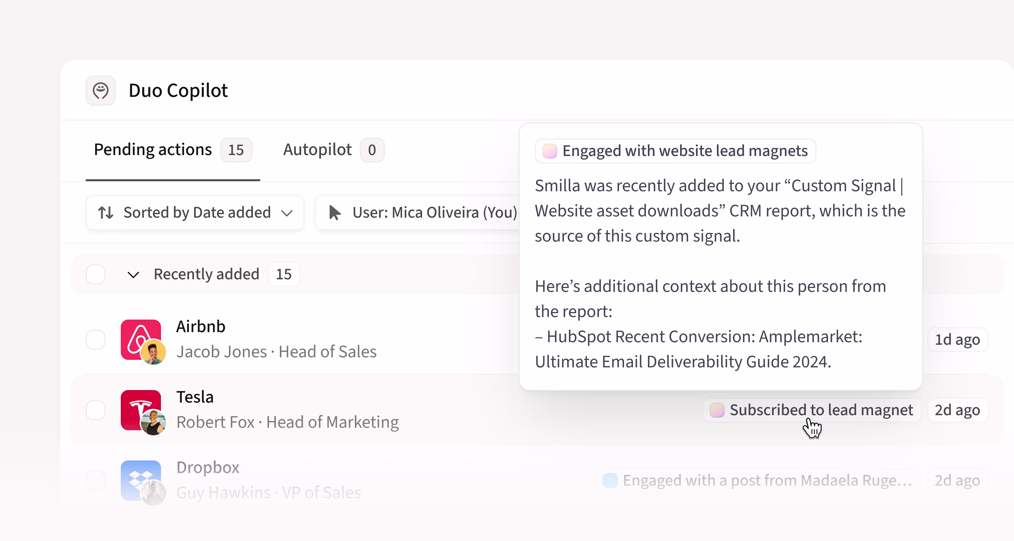Check the Tesla row checkbox
This screenshot has width=1014, height=541.
[x=96, y=410]
